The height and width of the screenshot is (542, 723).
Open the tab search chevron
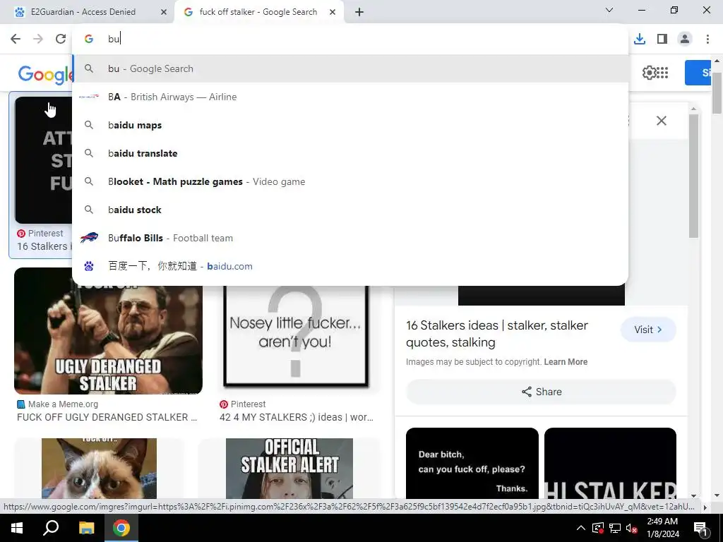(x=609, y=10)
